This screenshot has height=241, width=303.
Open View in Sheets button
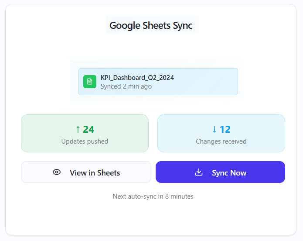(x=86, y=172)
